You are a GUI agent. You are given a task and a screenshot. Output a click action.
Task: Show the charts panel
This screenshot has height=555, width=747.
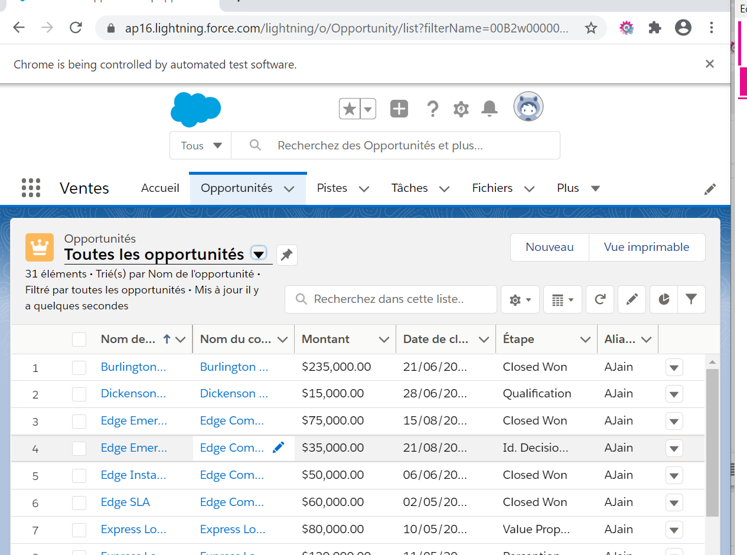click(664, 299)
